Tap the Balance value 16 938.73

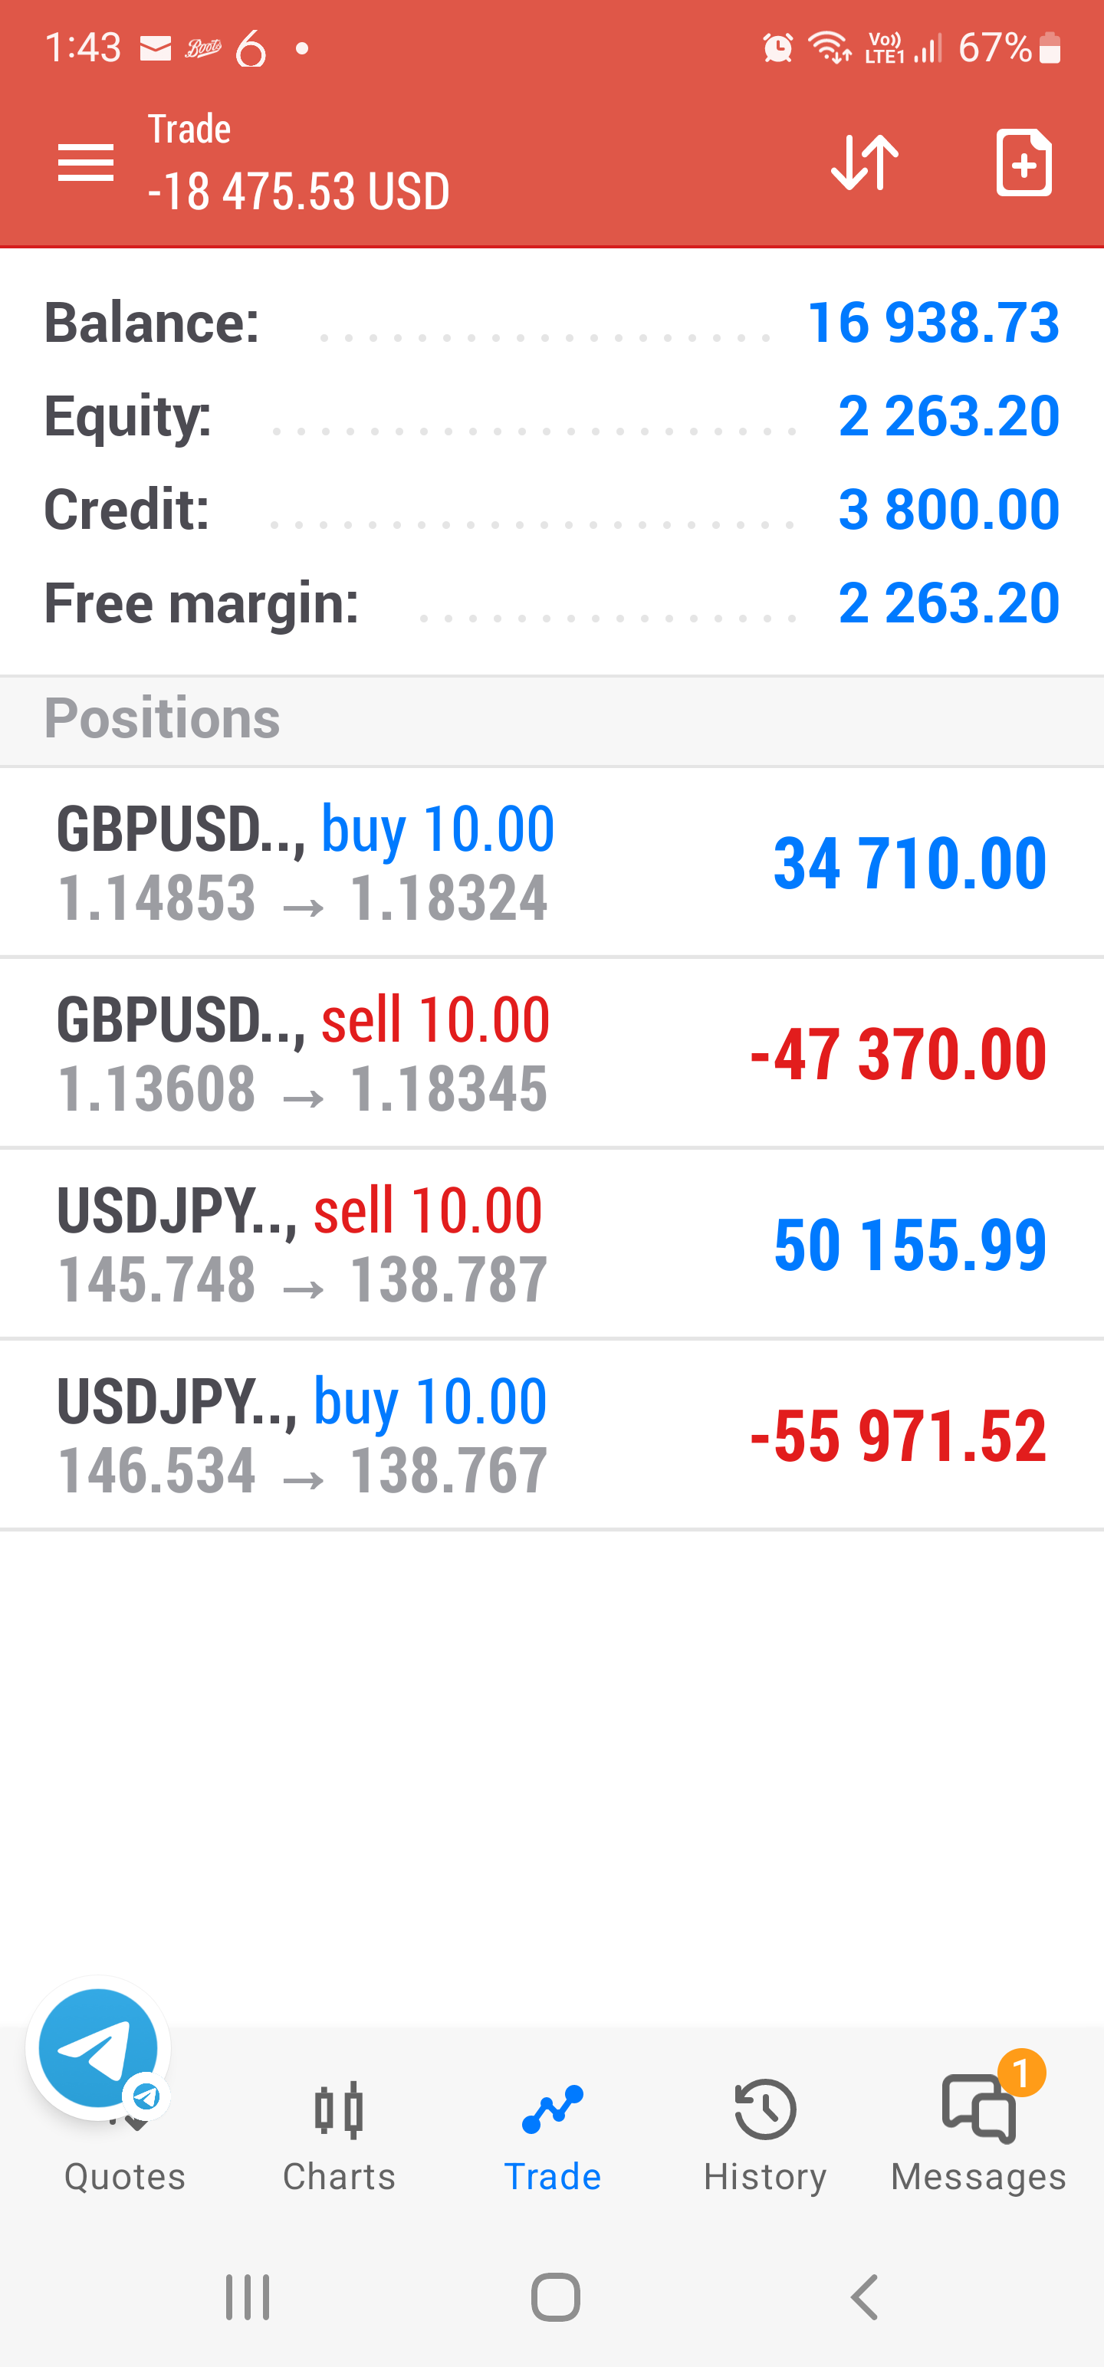(933, 323)
